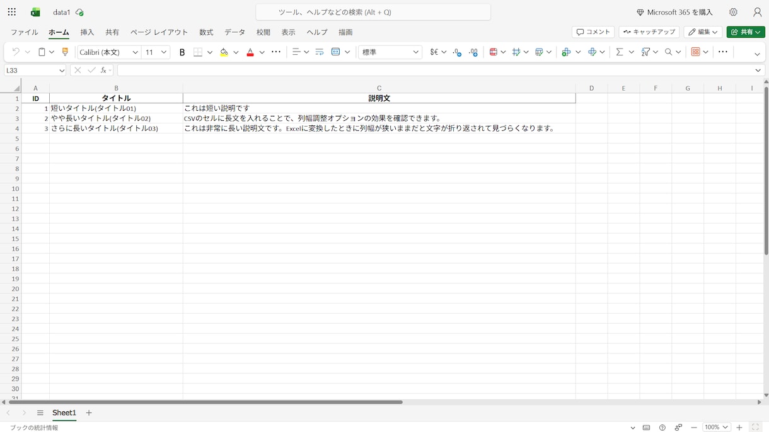
Task: Switch to the ページ レイアウト tab
Action: click(159, 32)
